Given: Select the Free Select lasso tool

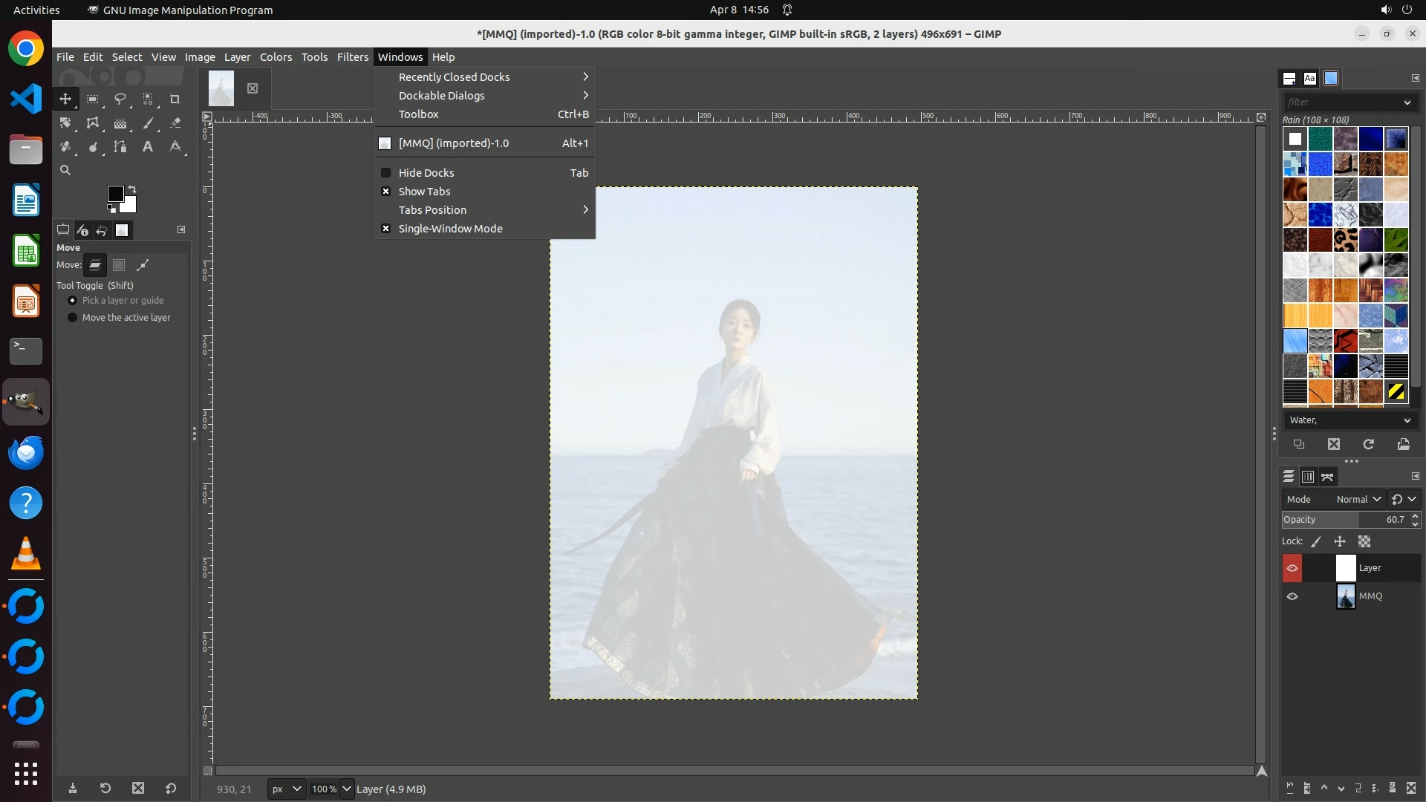Looking at the screenshot, I should coord(120,99).
